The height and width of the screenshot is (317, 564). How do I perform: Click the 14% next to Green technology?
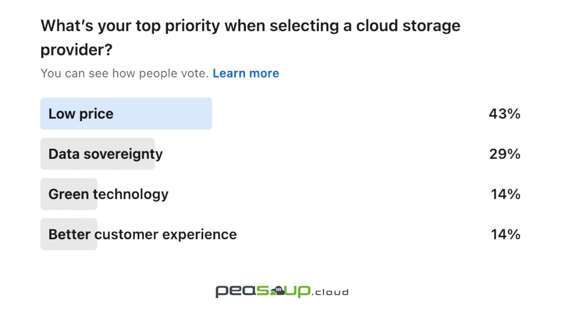tap(505, 194)
